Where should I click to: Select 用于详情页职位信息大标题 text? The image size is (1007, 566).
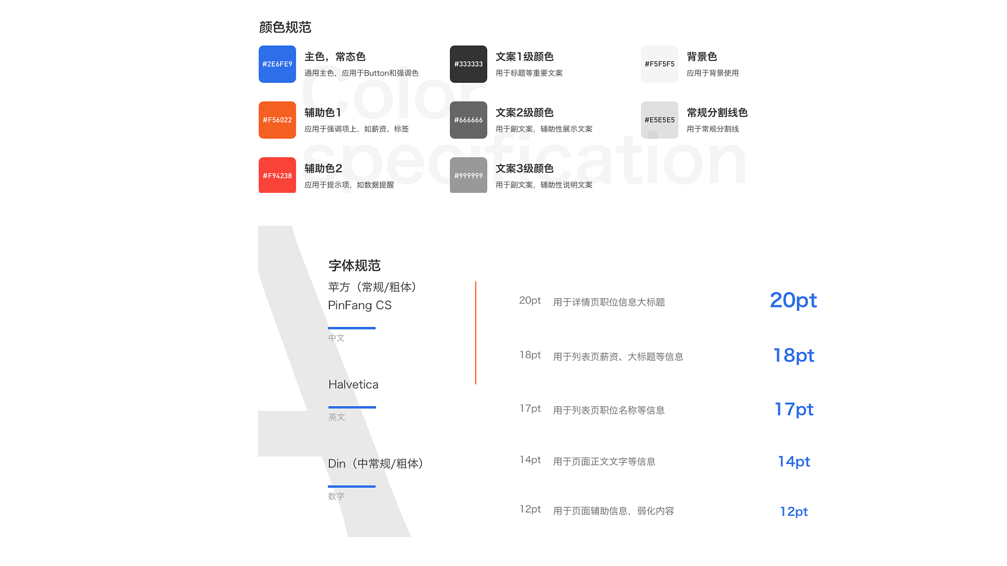(609, 302)
